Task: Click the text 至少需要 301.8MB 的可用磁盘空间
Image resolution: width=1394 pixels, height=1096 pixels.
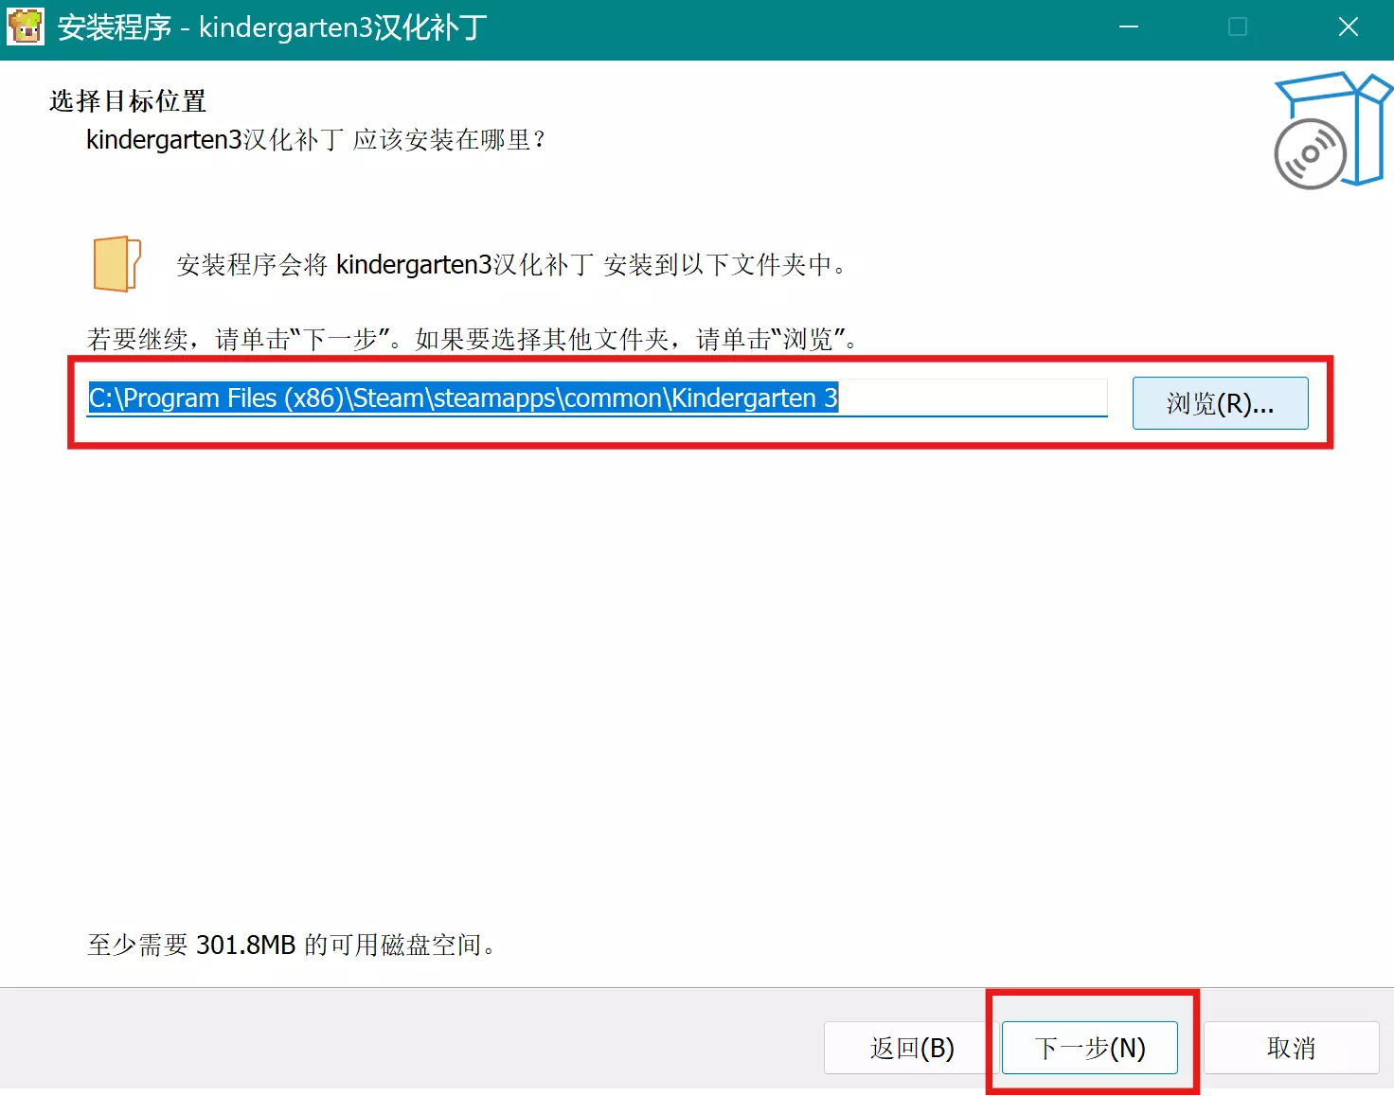Action: pos(293,945)
